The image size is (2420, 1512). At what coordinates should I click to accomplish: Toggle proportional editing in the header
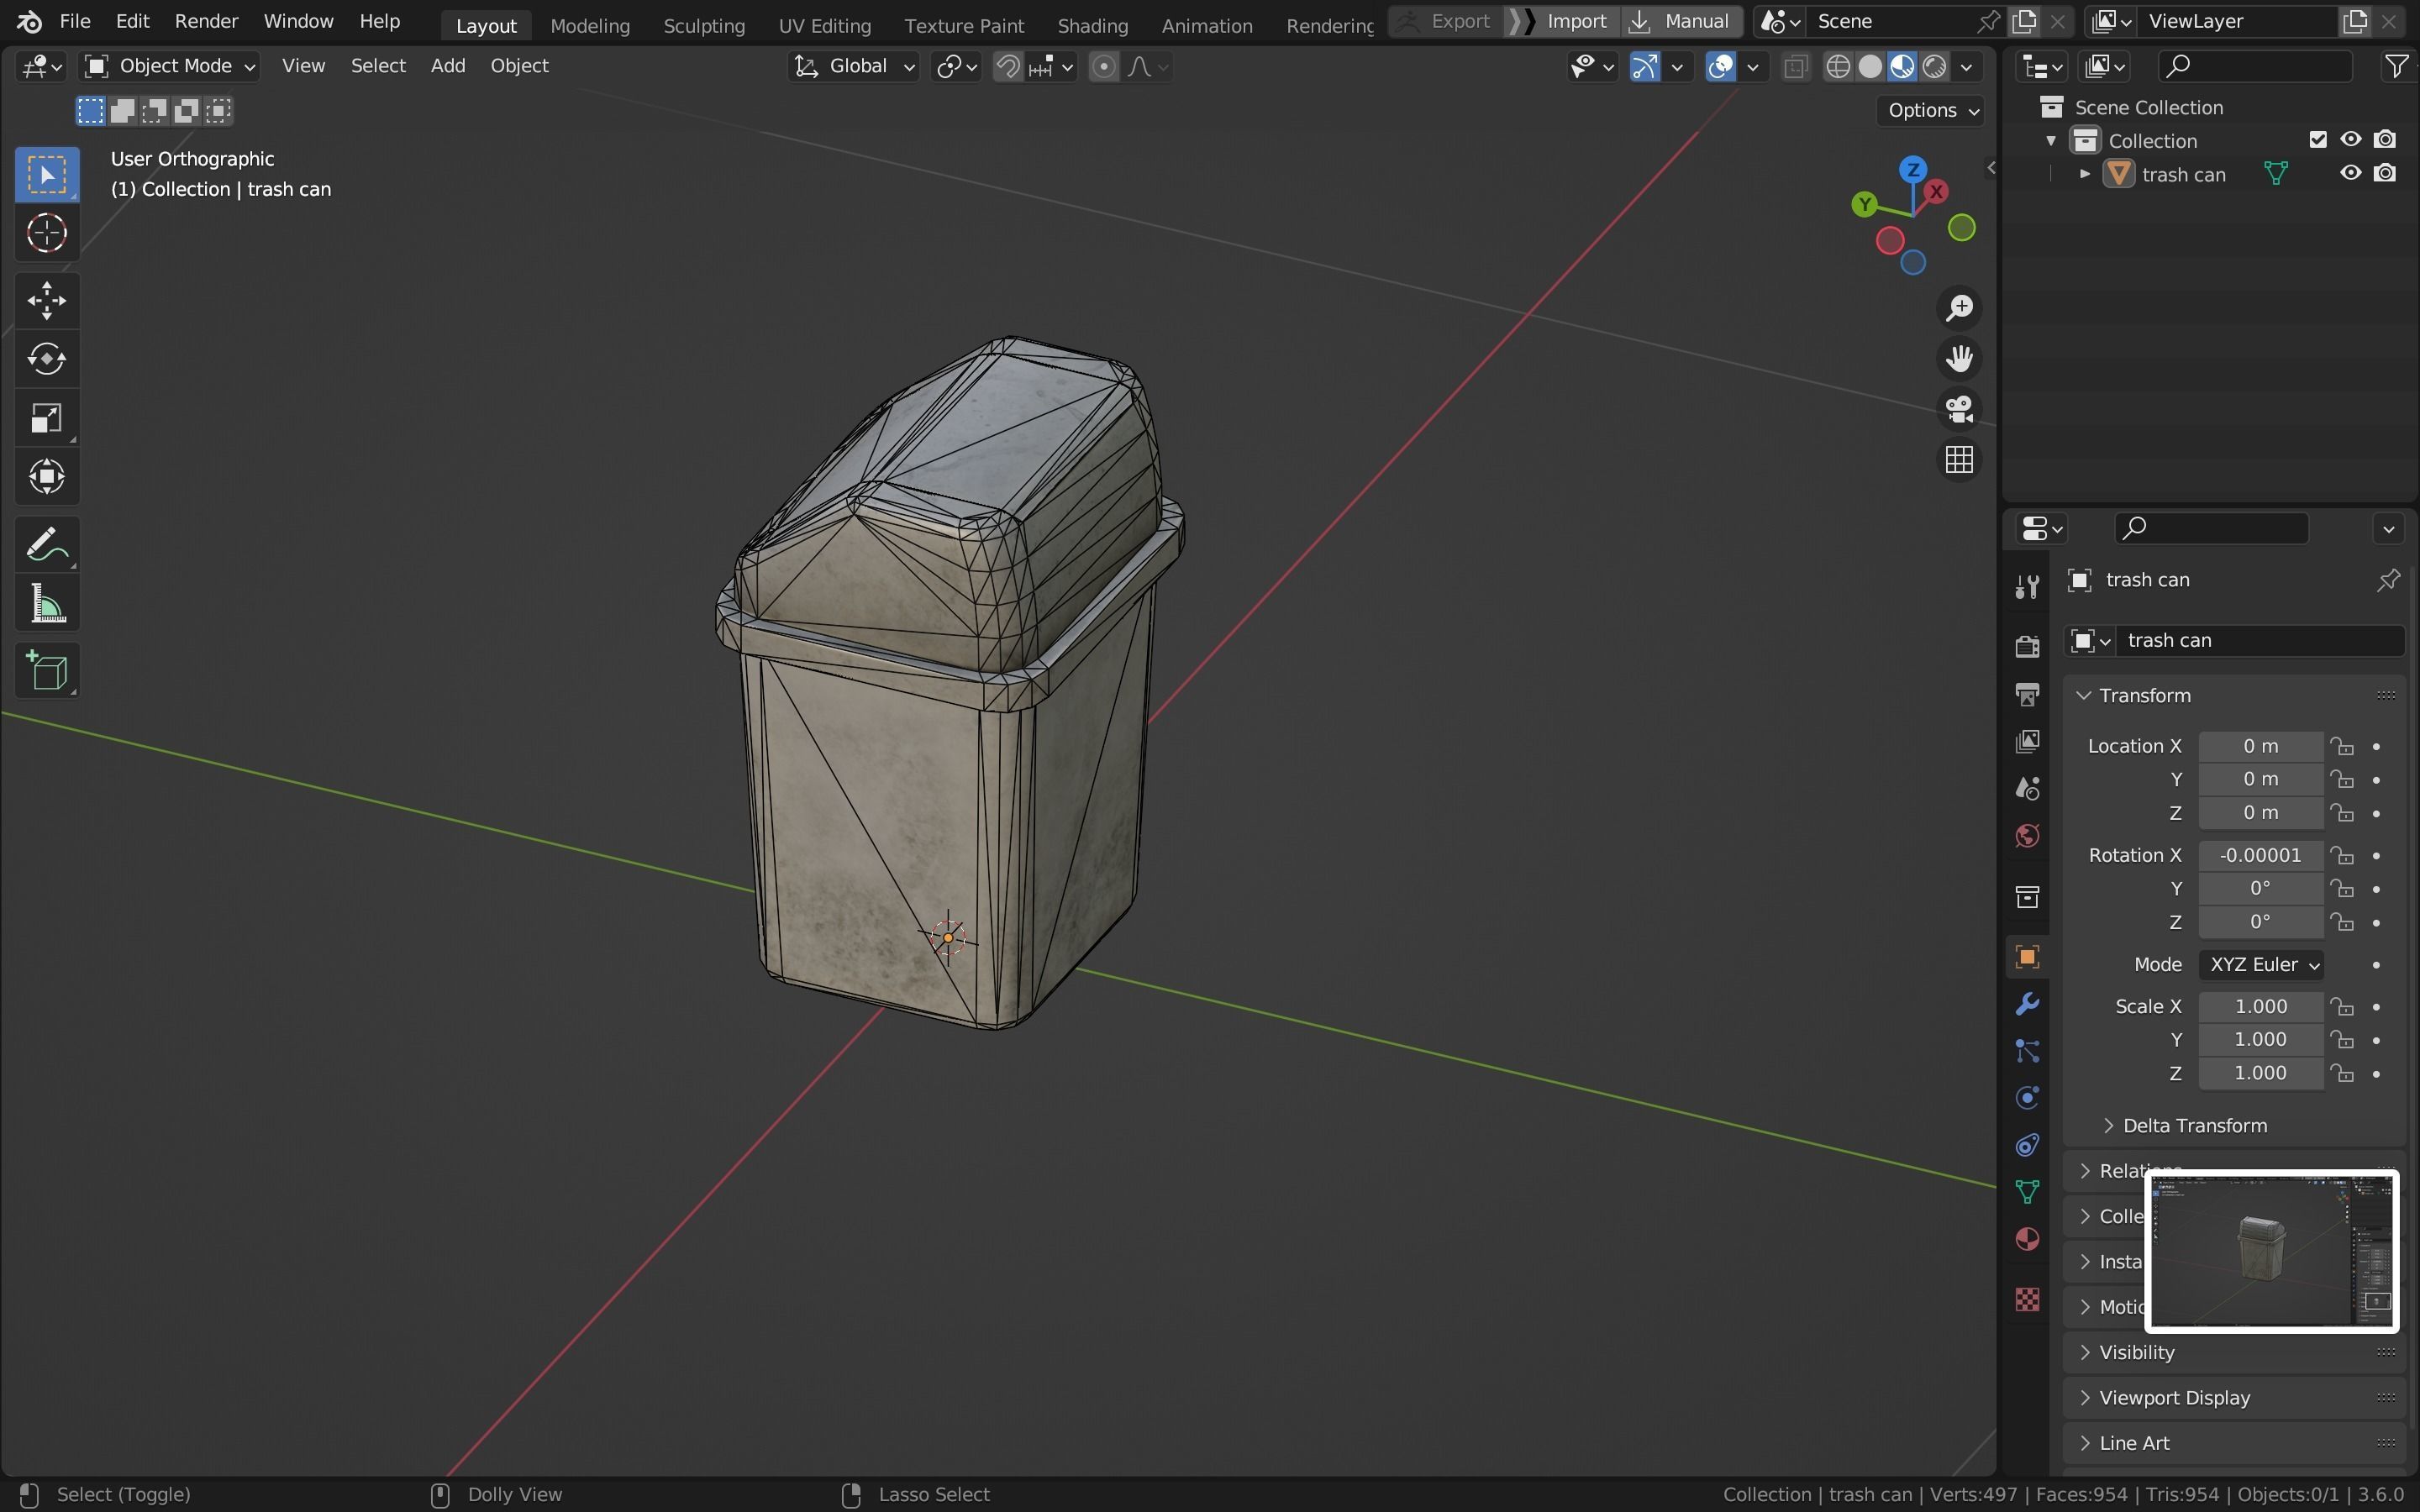pos(1103,66)
